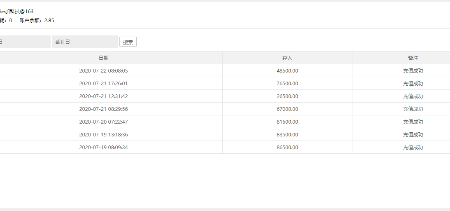450x211 pixels.
Task: Select the date 2020-07-19 08:09:34
Action: point(103,148)
